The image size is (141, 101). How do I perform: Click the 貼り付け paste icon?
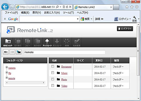pos(37,43)
